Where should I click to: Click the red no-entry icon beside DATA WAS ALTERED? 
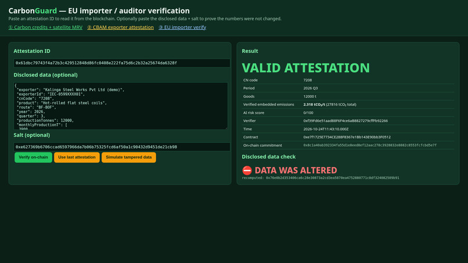tap(247, 171)
